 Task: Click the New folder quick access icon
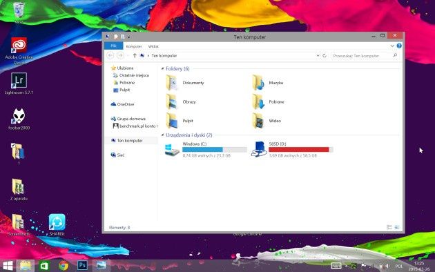point(122,37)
